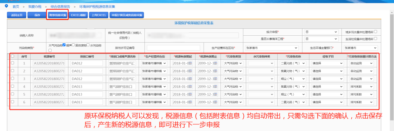Open calendar icon for row 5 税源有效期止
Image resolution: width=394 pixels, height=131 pixels.
click(x=216, y=95)
